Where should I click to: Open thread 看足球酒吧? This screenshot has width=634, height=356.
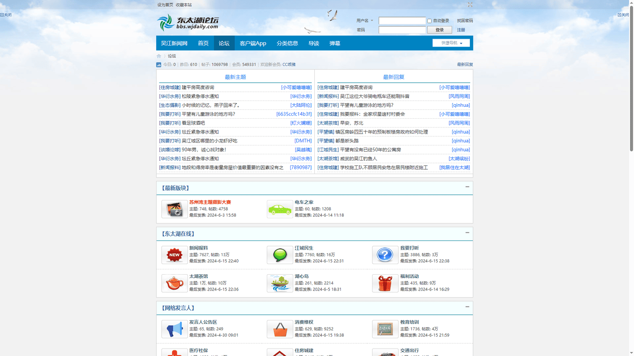(x=193, y=123)
